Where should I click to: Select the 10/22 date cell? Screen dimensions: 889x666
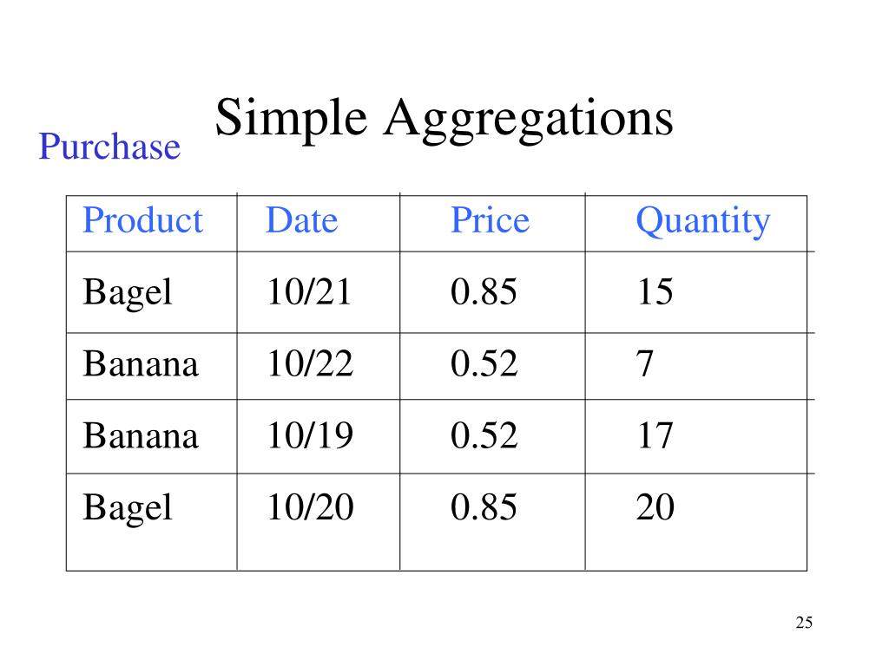pos(310,363)
